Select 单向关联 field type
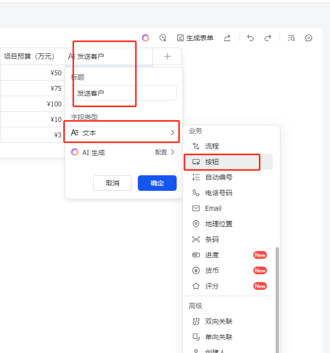The image size is (330, 353). pyautogui.click(x=229, y=337)
